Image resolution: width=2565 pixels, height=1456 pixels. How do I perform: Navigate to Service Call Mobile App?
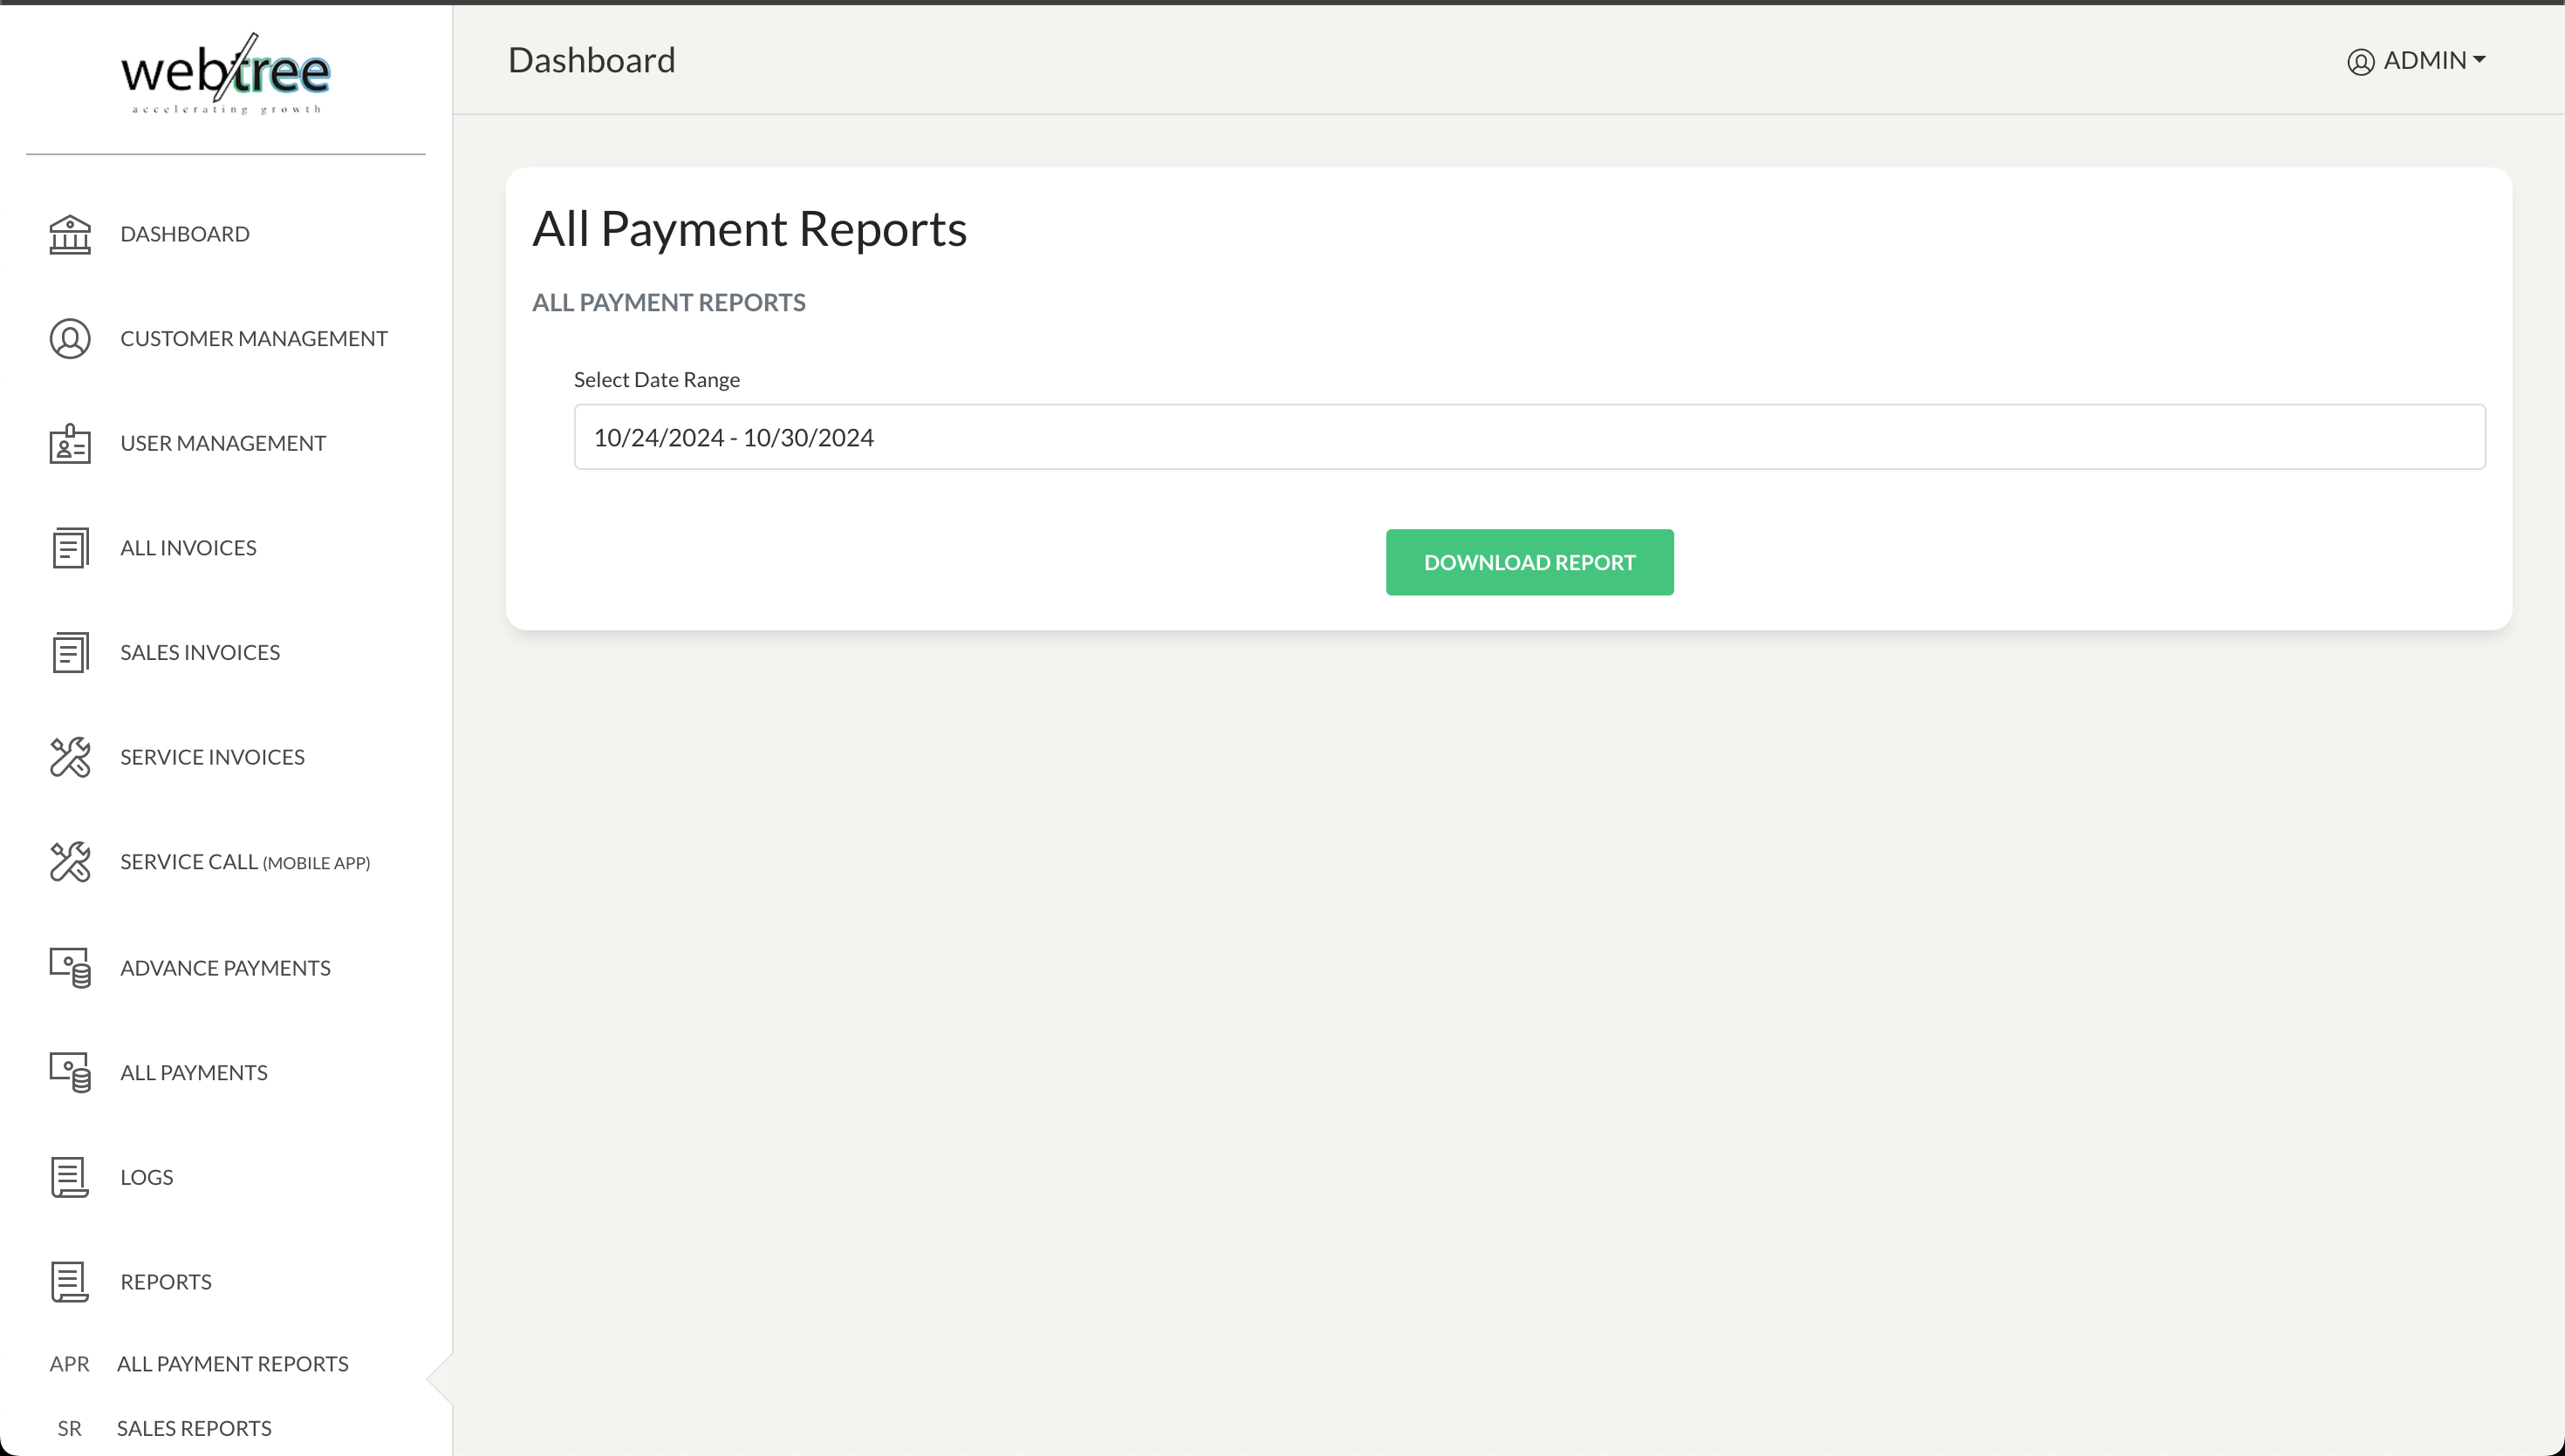coord(245,862)
